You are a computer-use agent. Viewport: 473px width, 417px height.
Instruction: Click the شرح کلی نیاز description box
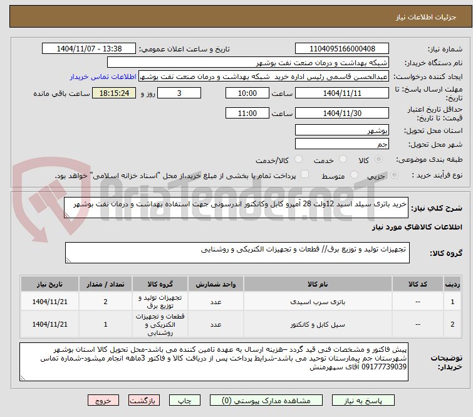click(236, 208)
